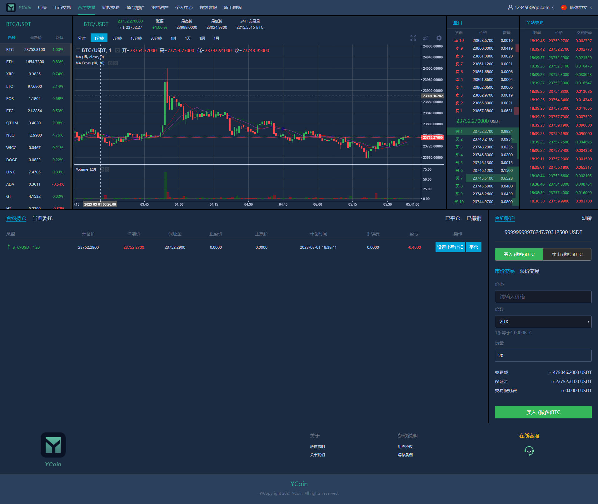Click the 设置止盈止损 button
Image resolution: width=598 pixels, height=504 pixels.
(x=450, y=247)
